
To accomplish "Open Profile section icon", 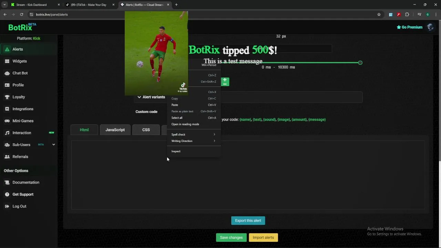I will tap(7, 85).
